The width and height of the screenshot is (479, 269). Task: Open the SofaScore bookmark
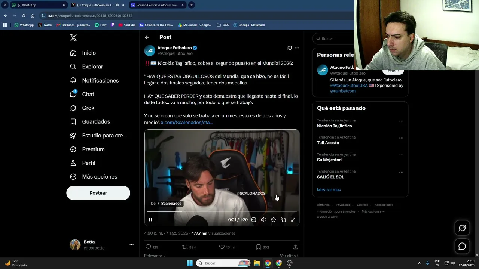pyautogui.click(x=156, y=25)
